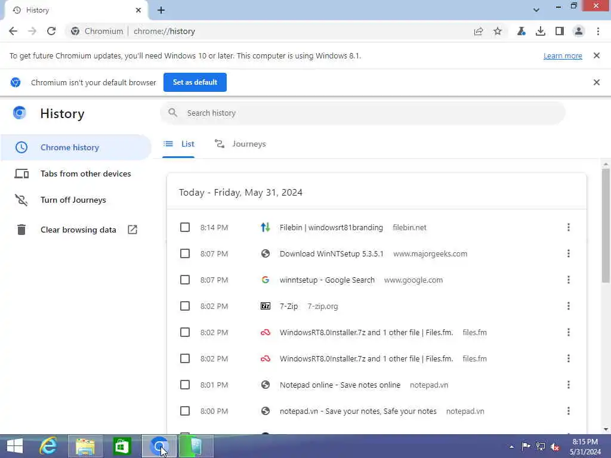Click the Filebin favicon arrows icon
Image resolution: width=611 pixels, height=458 pixels.
[x=266, y=227]
